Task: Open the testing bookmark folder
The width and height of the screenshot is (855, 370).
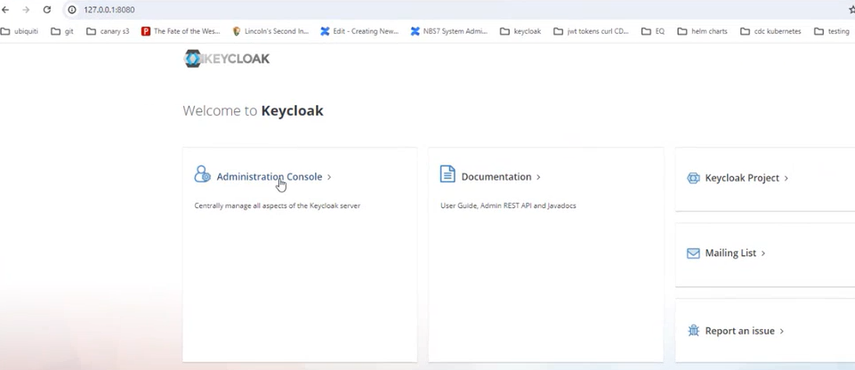Action: [832, 32]
